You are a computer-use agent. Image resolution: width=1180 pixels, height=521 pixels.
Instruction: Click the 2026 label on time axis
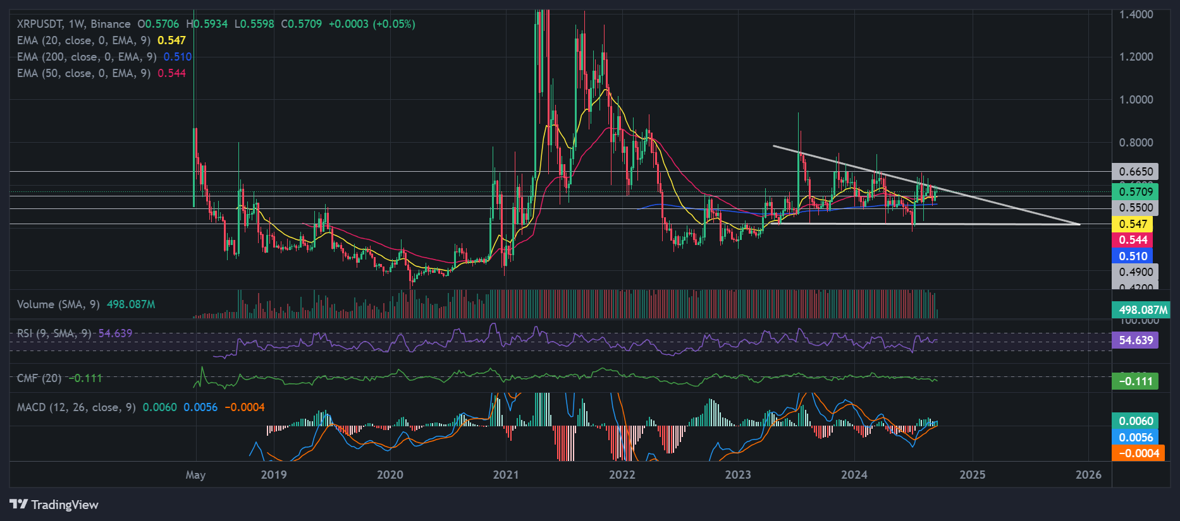1089,475
